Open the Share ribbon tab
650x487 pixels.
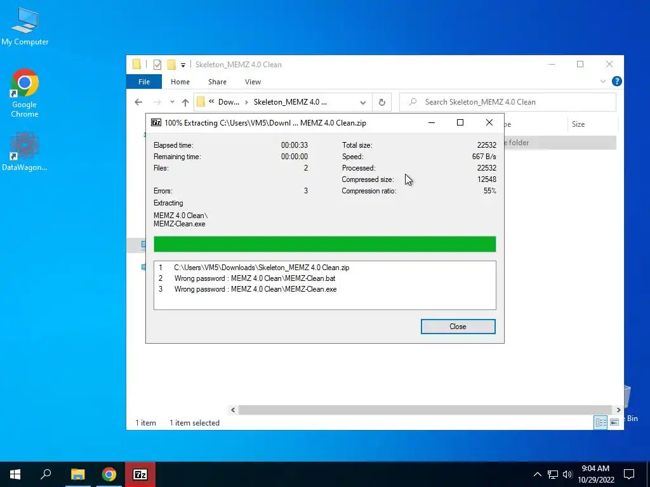click(x=217, y=82)
